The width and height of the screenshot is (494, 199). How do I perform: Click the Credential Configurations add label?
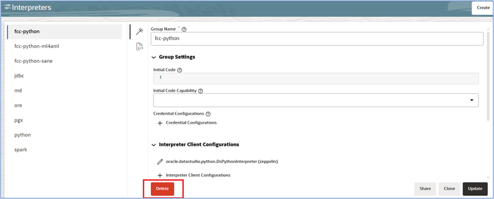[191, 123]
